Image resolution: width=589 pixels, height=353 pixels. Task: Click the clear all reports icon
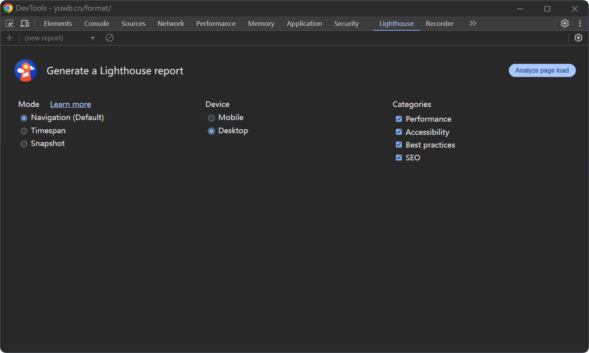coord(109,38)
